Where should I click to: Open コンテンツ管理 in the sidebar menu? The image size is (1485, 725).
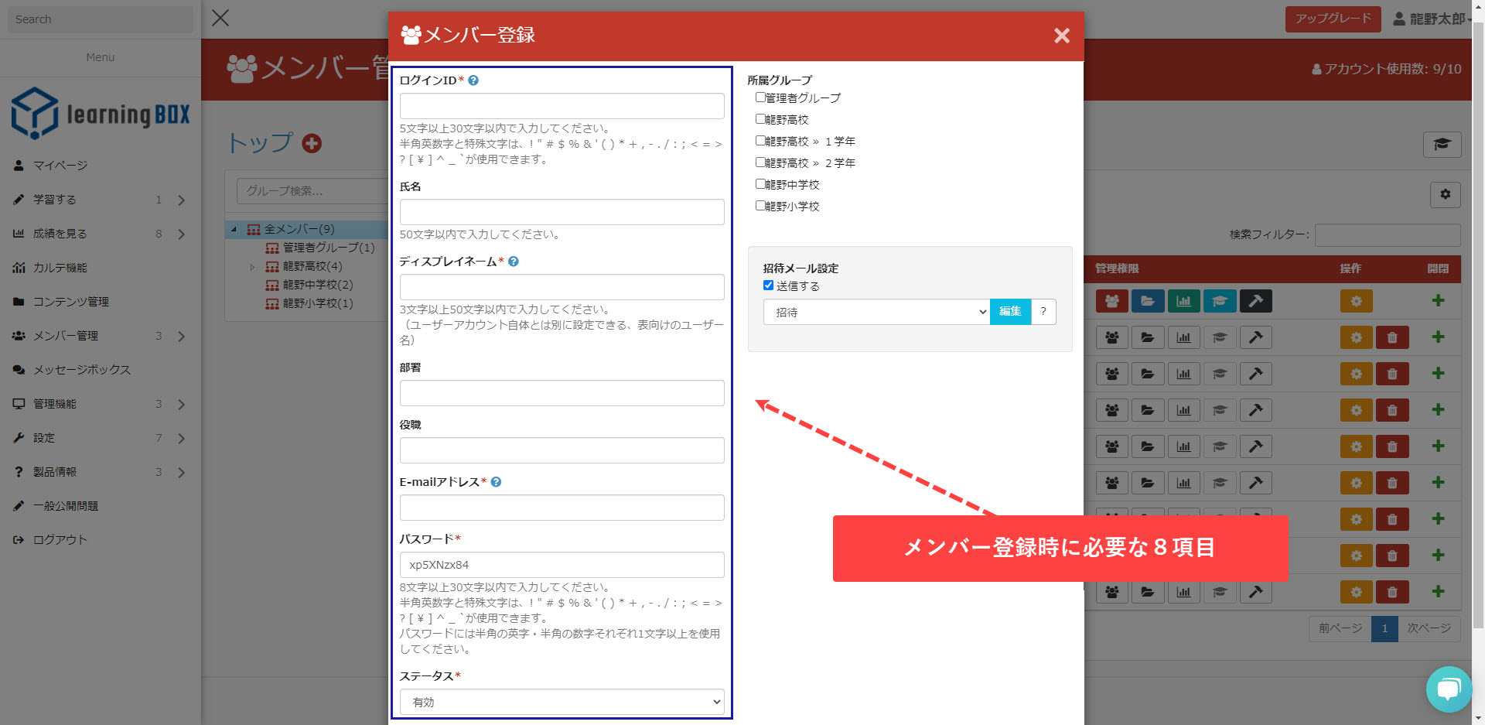pyautogui.click(x=70, y=302)
